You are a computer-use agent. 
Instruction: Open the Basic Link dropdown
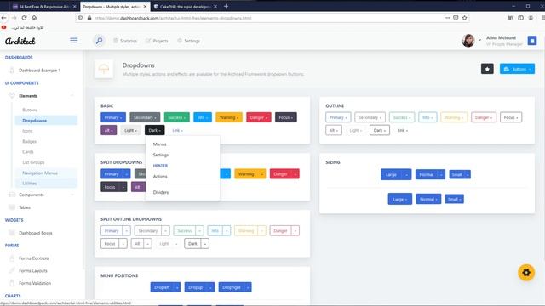click(177, 130)
